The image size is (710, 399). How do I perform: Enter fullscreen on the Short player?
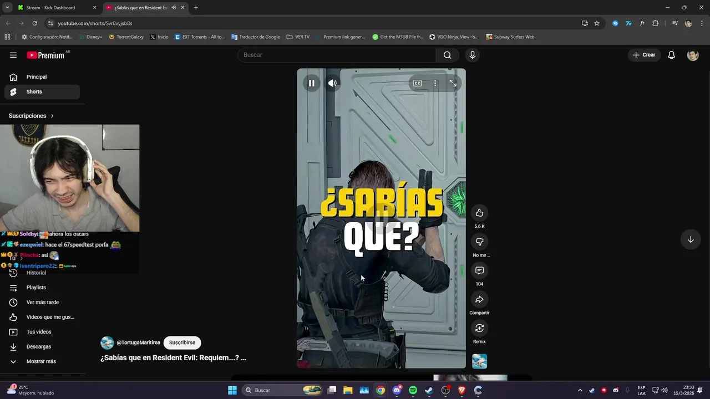tap(453, 83)
